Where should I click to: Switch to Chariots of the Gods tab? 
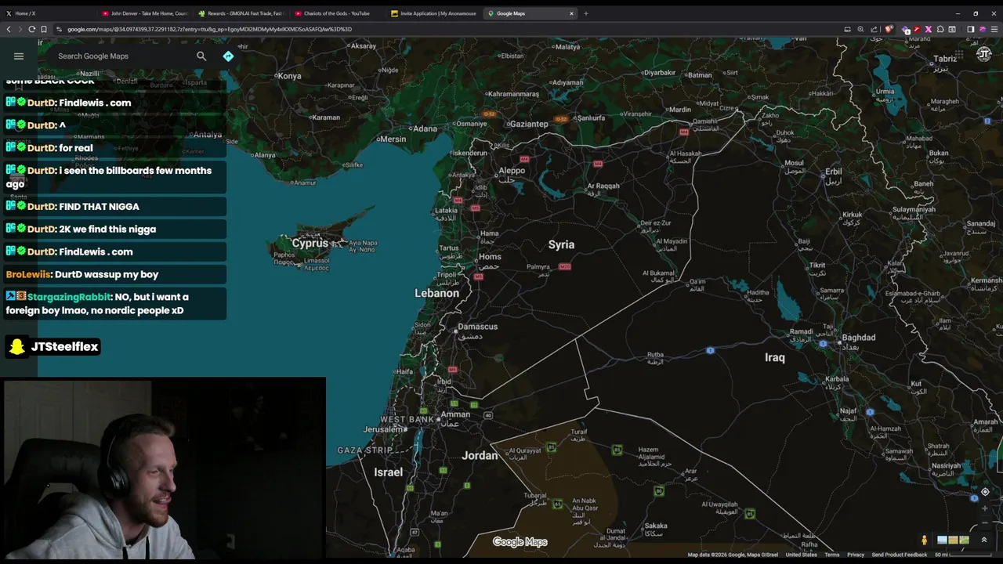pyautogui.click(x=337, y=13)
